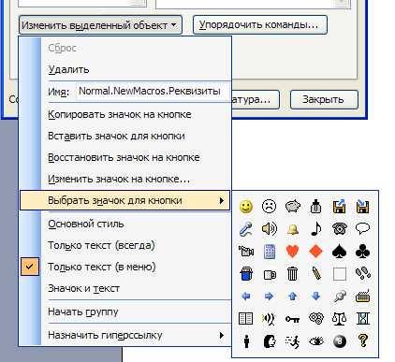Pick the ink bottle icon

point(315,207)
